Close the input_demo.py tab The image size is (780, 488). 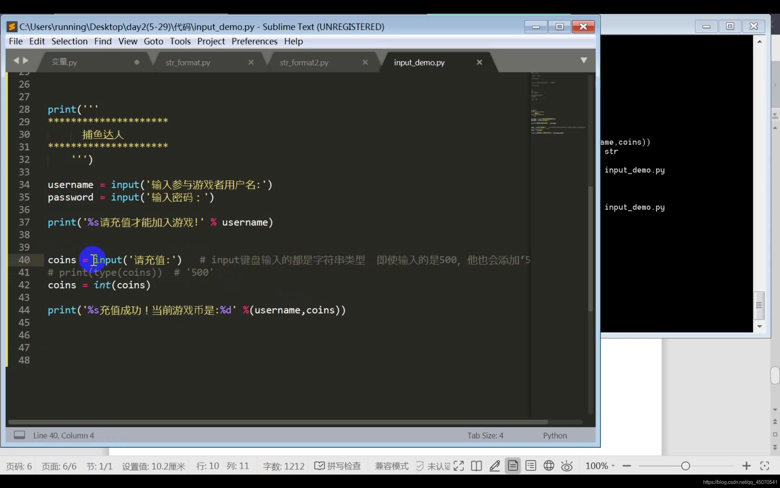(479, 62)
